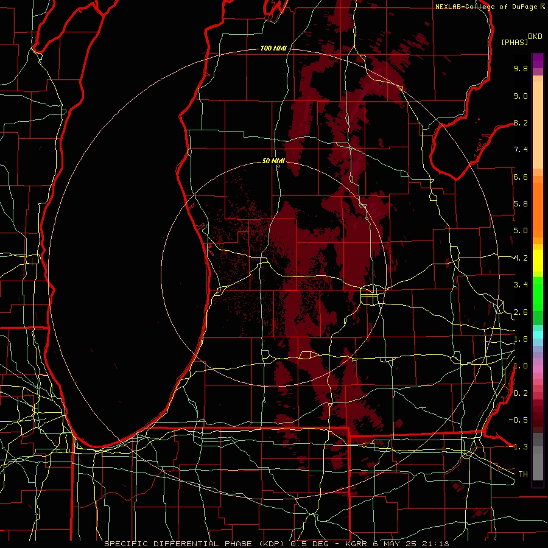548x548 pixels.
Task: Select the 7.4 value on color scale
Action: click(521, 150)
